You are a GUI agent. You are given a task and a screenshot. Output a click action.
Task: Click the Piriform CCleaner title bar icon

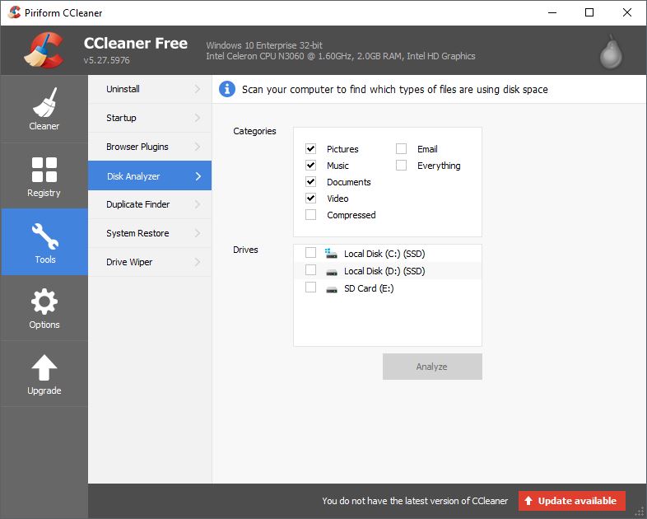pyautogui.click(x=14, y=12)
